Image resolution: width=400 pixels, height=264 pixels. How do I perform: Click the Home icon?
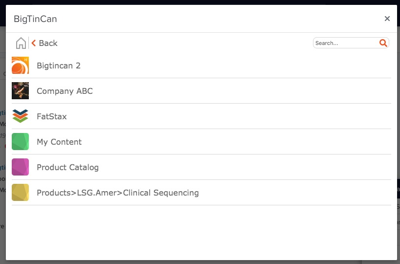21,43
